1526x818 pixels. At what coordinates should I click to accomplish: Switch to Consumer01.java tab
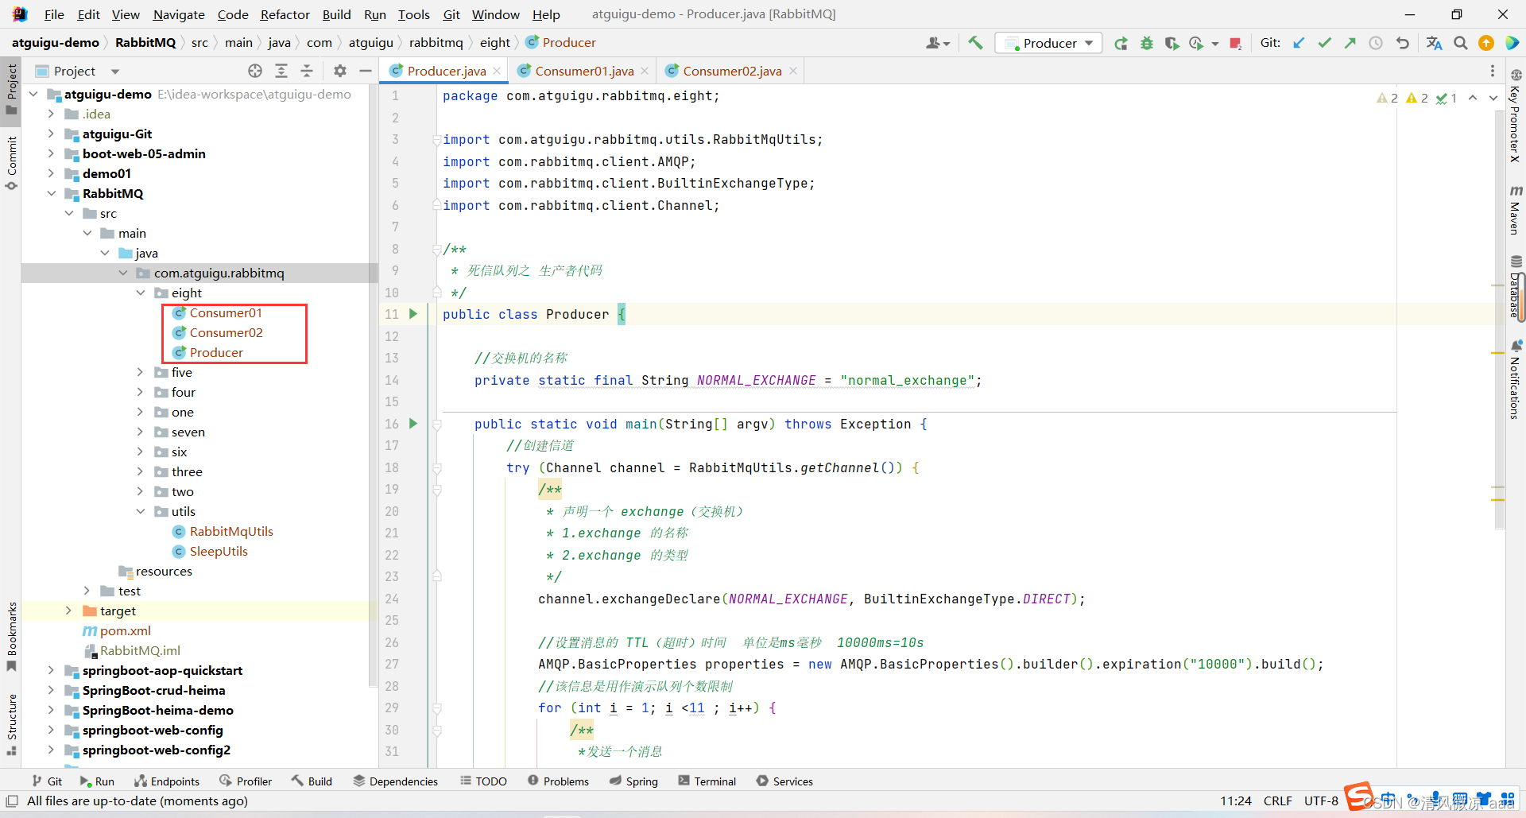click(x=584, y=71)
